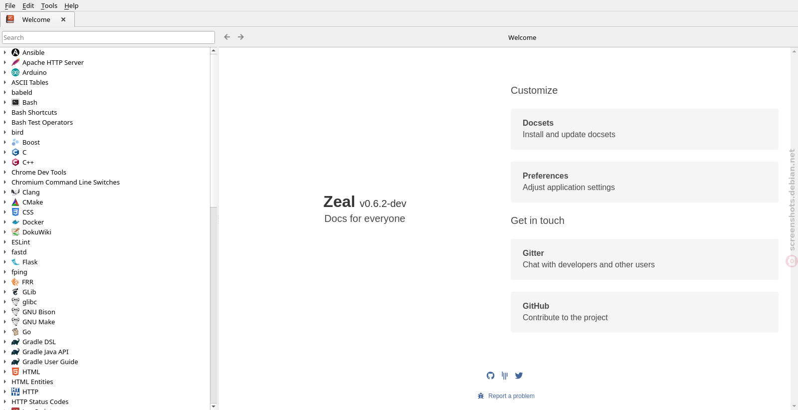Expand the Chrome Dev Tools docset

click(x=5, y=172)
